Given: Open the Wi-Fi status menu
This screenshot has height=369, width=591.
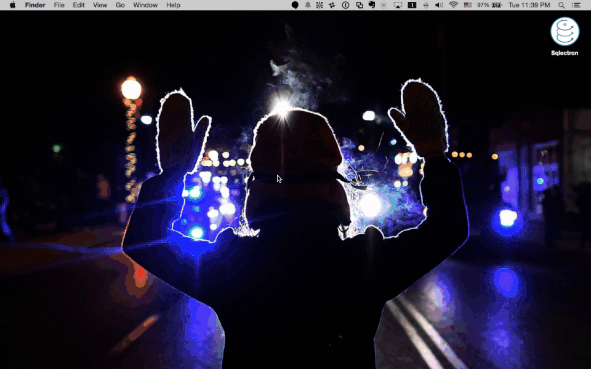Looking at the screenshot, I should [x=454, y=5].
